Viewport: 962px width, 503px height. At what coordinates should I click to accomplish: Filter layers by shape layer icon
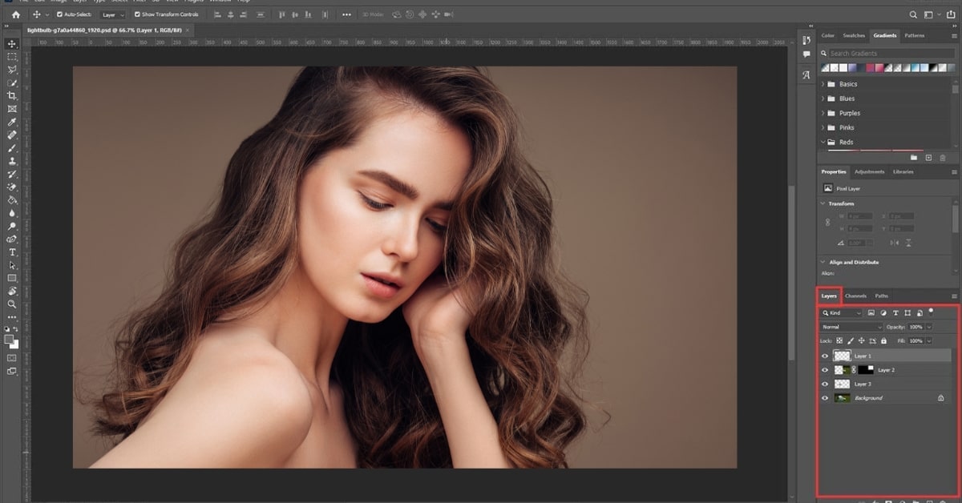coord(907,313)
